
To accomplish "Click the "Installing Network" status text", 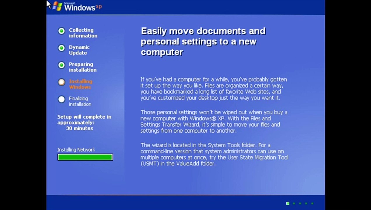I will point(76,150).
